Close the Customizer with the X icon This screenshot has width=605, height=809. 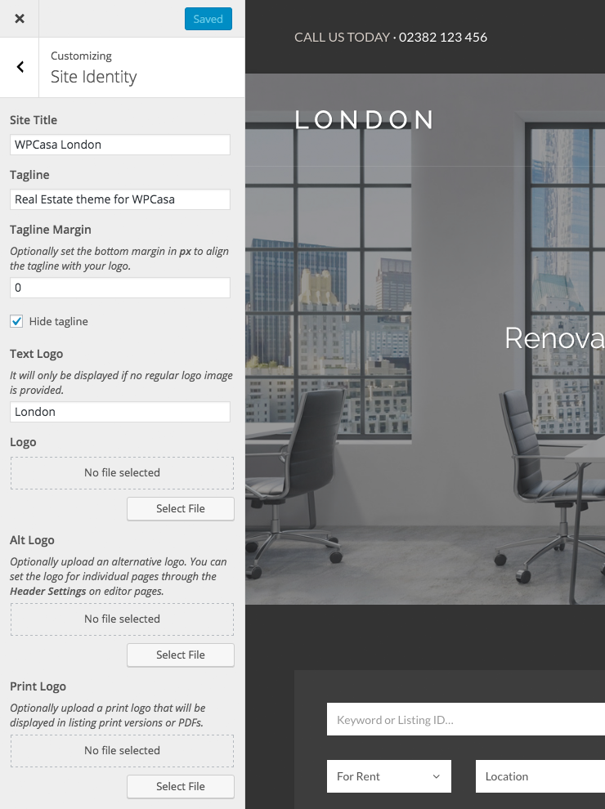(19, 19)
